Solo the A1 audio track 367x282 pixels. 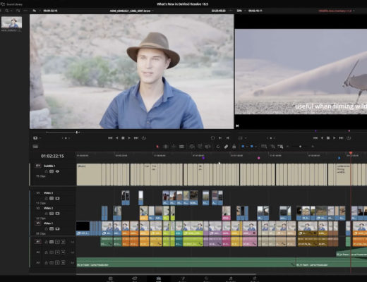[x=57, y=242]
